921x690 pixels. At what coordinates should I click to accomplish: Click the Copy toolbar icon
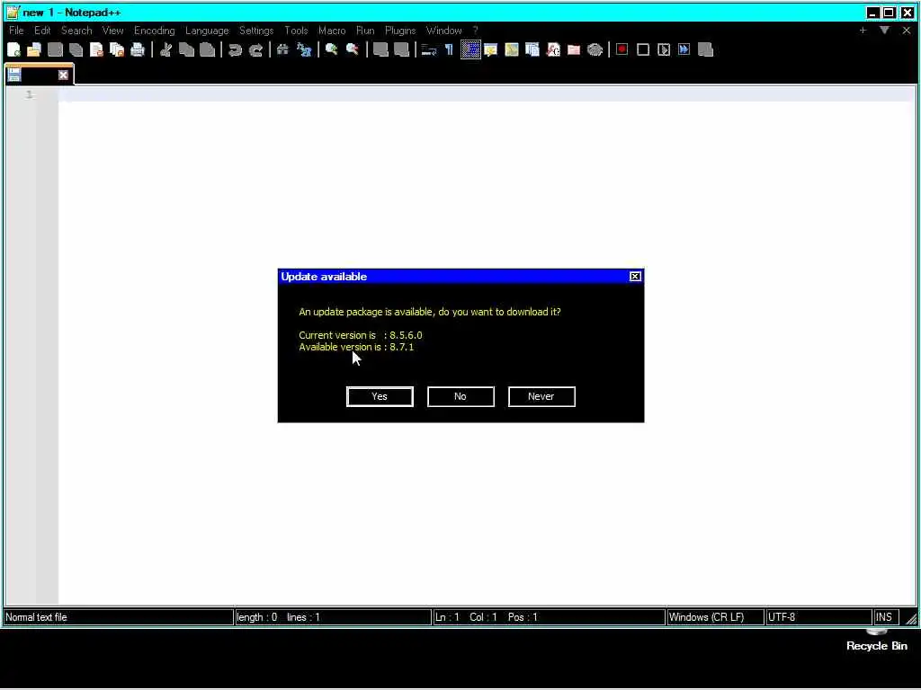[x=186, y=50]
